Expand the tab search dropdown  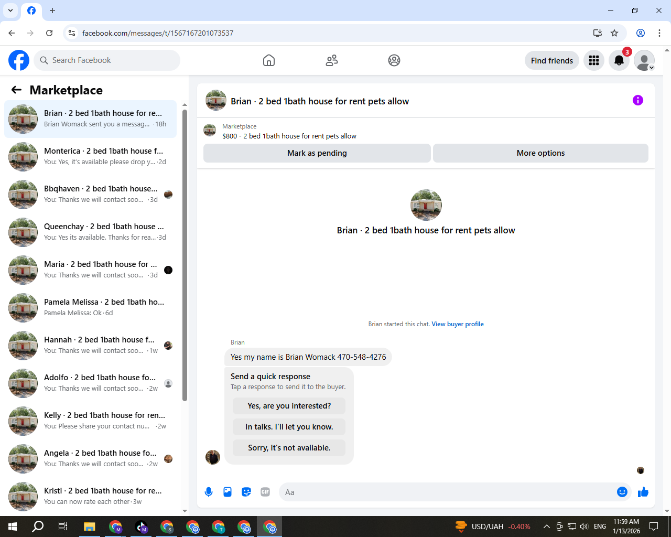[10, 10]
